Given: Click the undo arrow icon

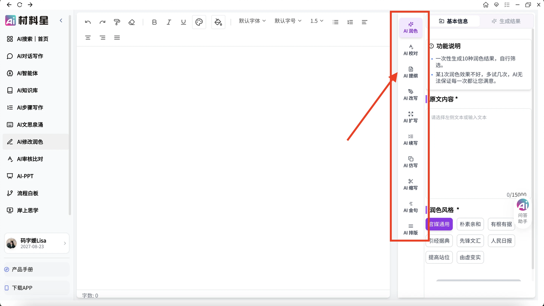Looking at the screenshot, I should (x=88, y=22).
